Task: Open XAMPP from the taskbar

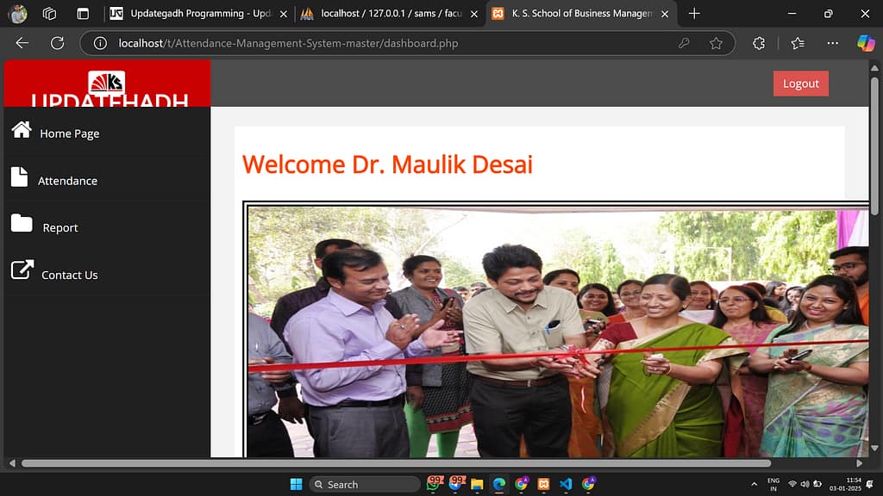Action: pyautogui.click(x=543, y=485)
